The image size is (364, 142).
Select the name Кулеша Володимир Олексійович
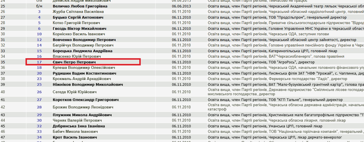tap(84, 68)
